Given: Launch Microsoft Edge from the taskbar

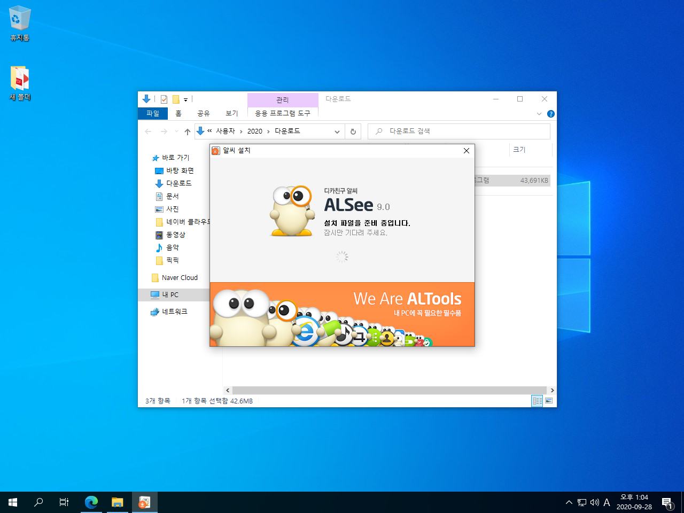Looking at the screenshot, I should point(91,502).
